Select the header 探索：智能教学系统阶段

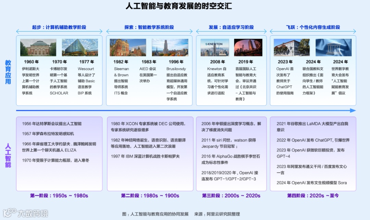[x=149, y=27]
